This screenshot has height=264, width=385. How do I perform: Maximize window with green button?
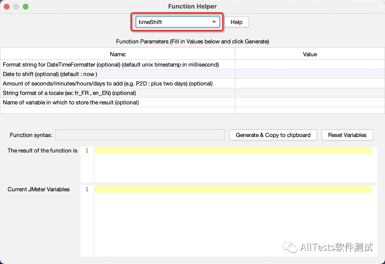[26, 7]
